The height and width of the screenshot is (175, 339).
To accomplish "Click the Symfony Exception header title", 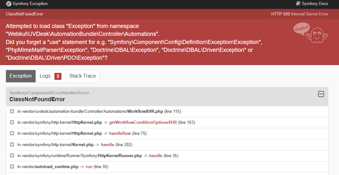I will 30,4.
